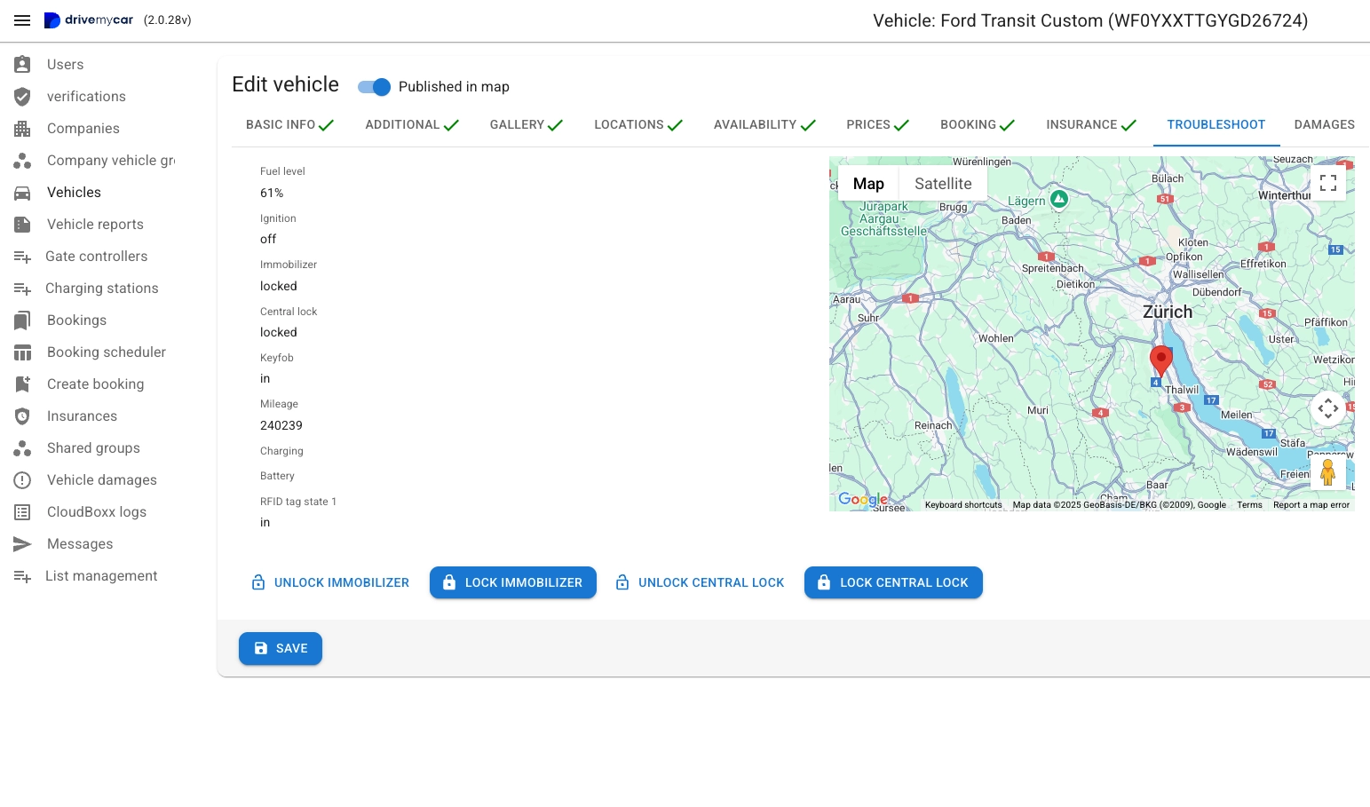Image resolution: width=1370 pixels, height=807 pixels.
Task: Switch map to Satellite view
Action: tap(942, 184)
